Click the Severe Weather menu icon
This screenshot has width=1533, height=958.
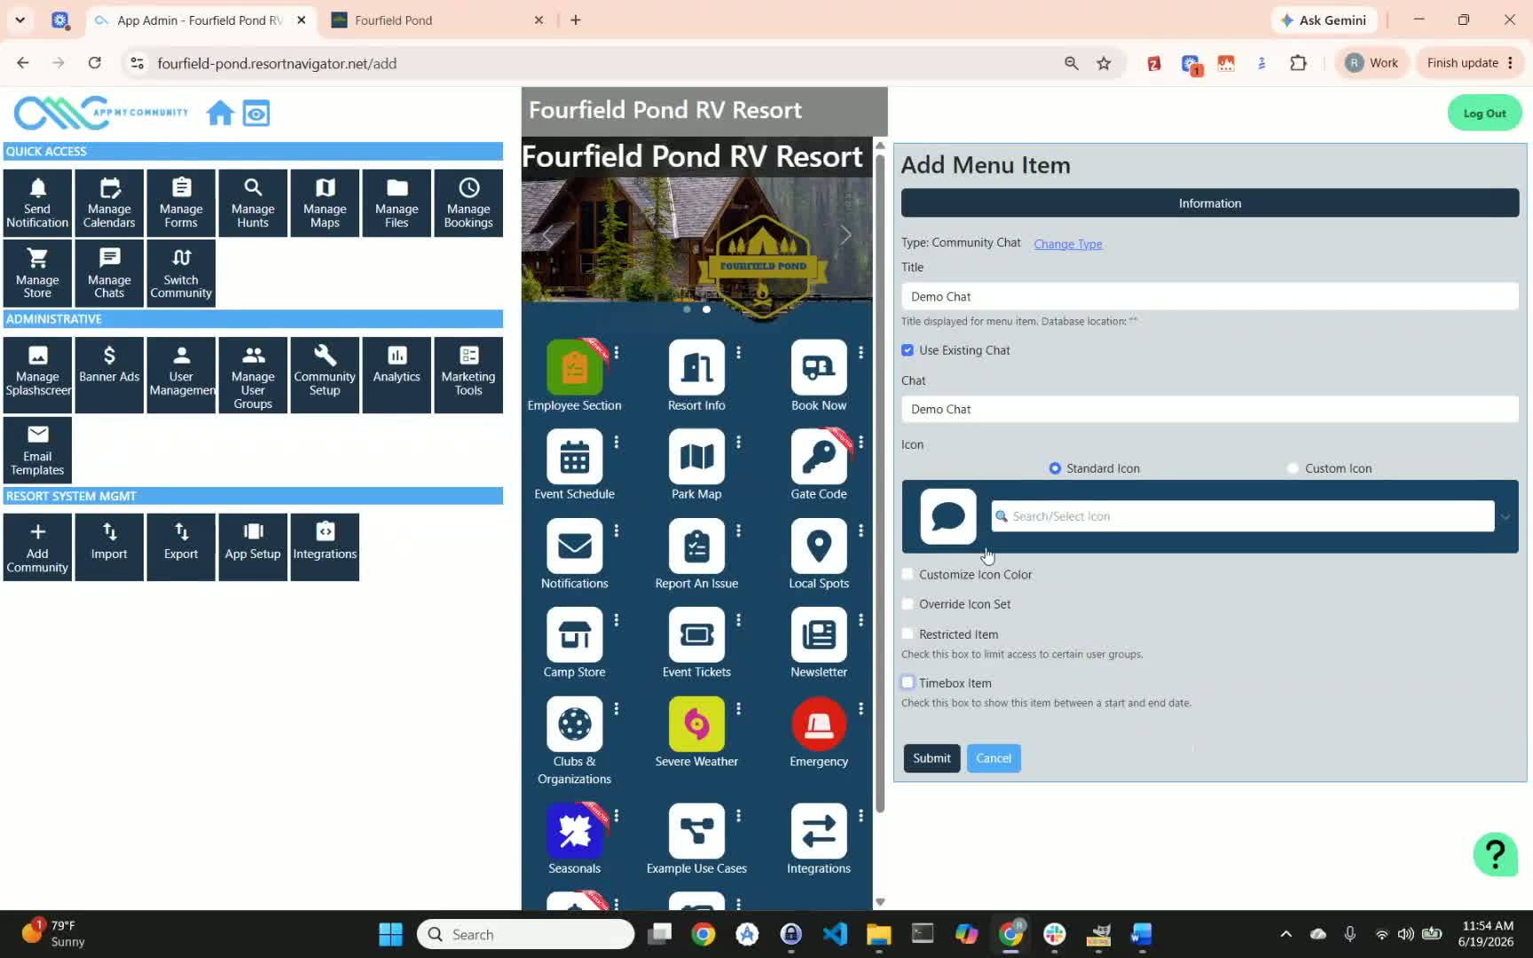pos(696,724)
